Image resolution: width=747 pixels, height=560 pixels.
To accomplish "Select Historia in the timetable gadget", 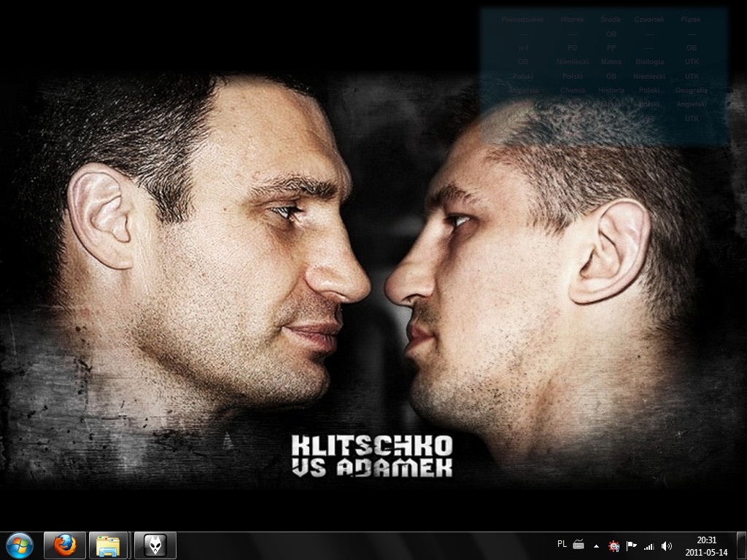I will click(x=611, y=90).
